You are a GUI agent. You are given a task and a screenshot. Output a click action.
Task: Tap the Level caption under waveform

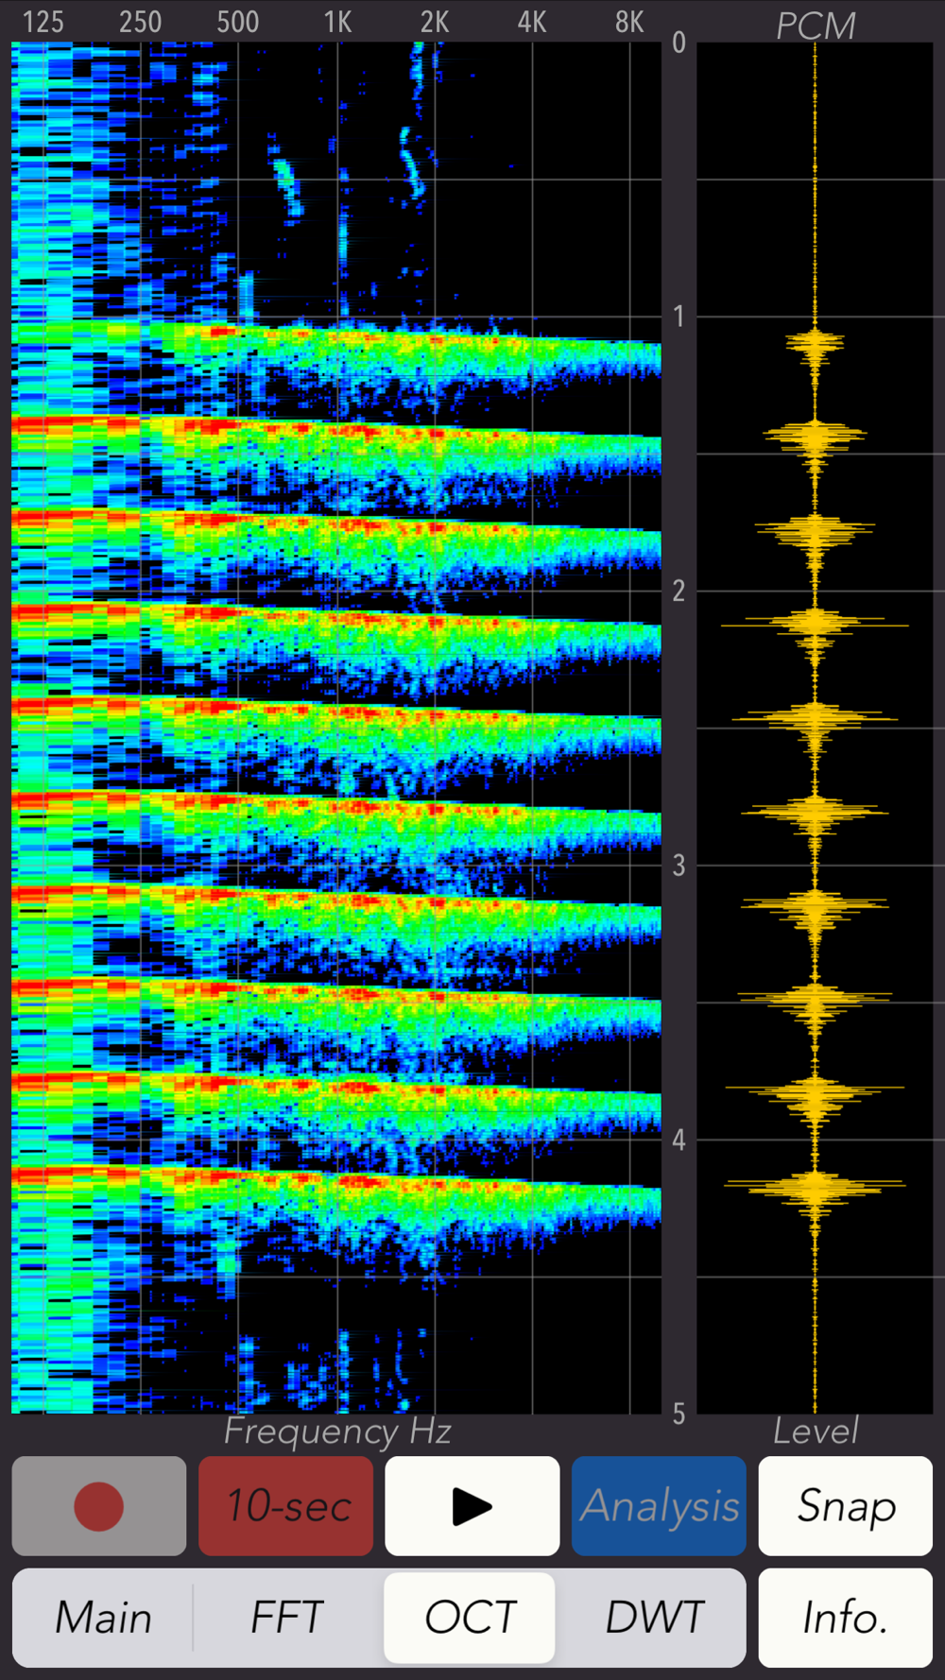pos(816,1431)
